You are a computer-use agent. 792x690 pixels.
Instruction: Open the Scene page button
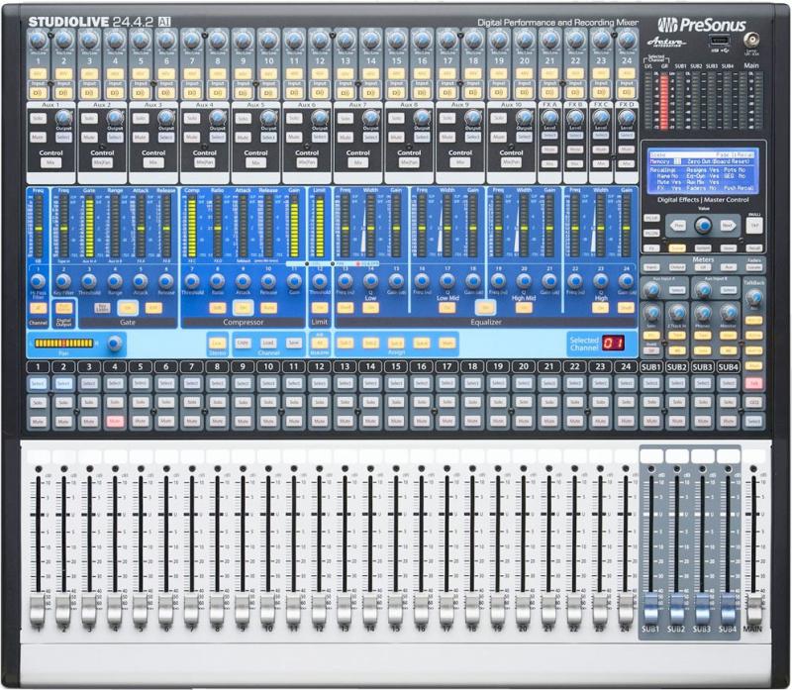(x=677, y=248)
